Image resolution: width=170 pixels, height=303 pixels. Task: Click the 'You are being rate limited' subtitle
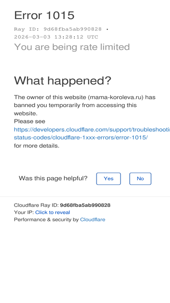(x=72, y=47)
